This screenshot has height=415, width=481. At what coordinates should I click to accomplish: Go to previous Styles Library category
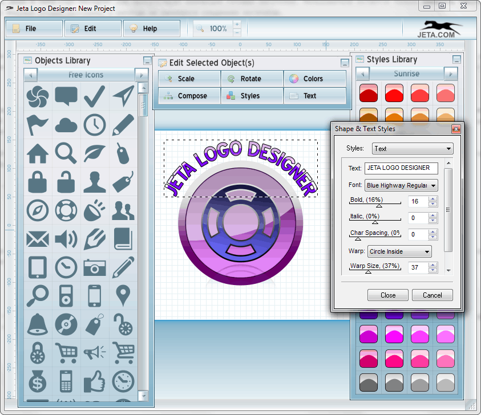[362, 74]
